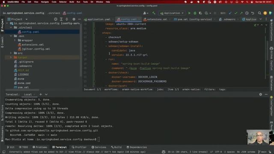Screen dimensions: 274x154
Task: Open the Problems tool window tab
Action: (40, 147)
